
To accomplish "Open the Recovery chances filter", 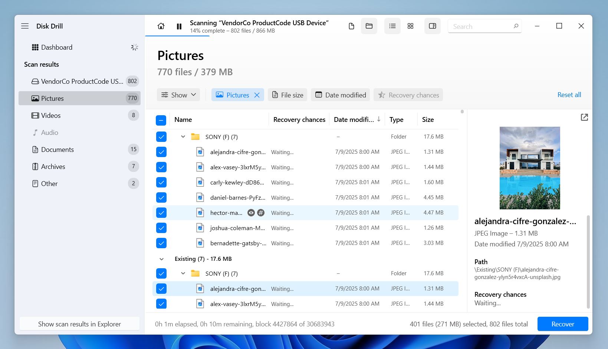I will tap(408, 95).
